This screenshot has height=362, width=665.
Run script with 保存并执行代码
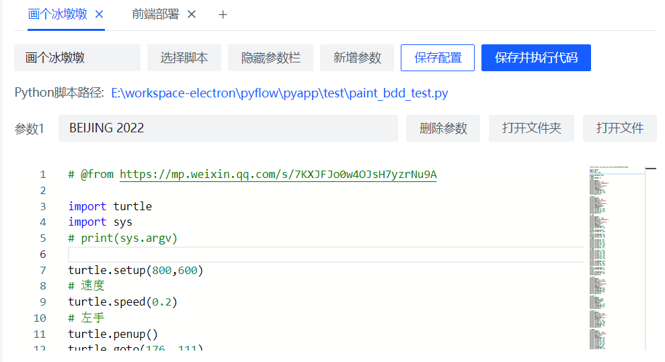coord(536,58)
